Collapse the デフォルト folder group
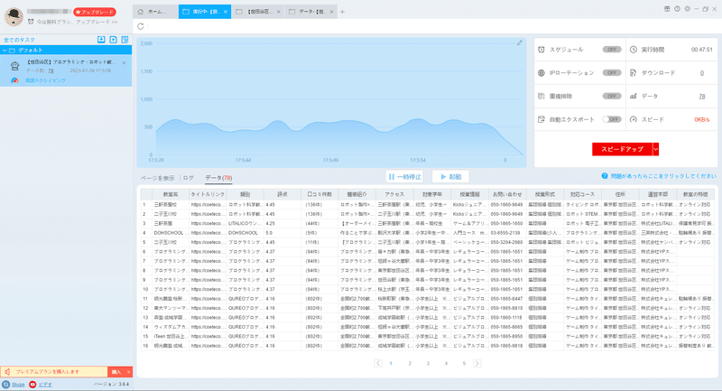This screenshot has height=391, width=722. pyautogui.click(x=5, y=51)
